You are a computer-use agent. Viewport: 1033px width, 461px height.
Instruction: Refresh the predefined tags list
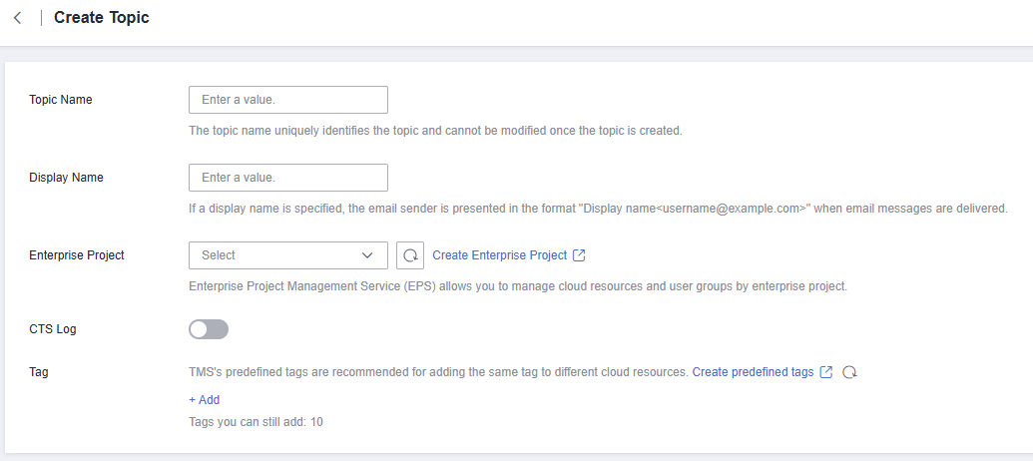849,372
